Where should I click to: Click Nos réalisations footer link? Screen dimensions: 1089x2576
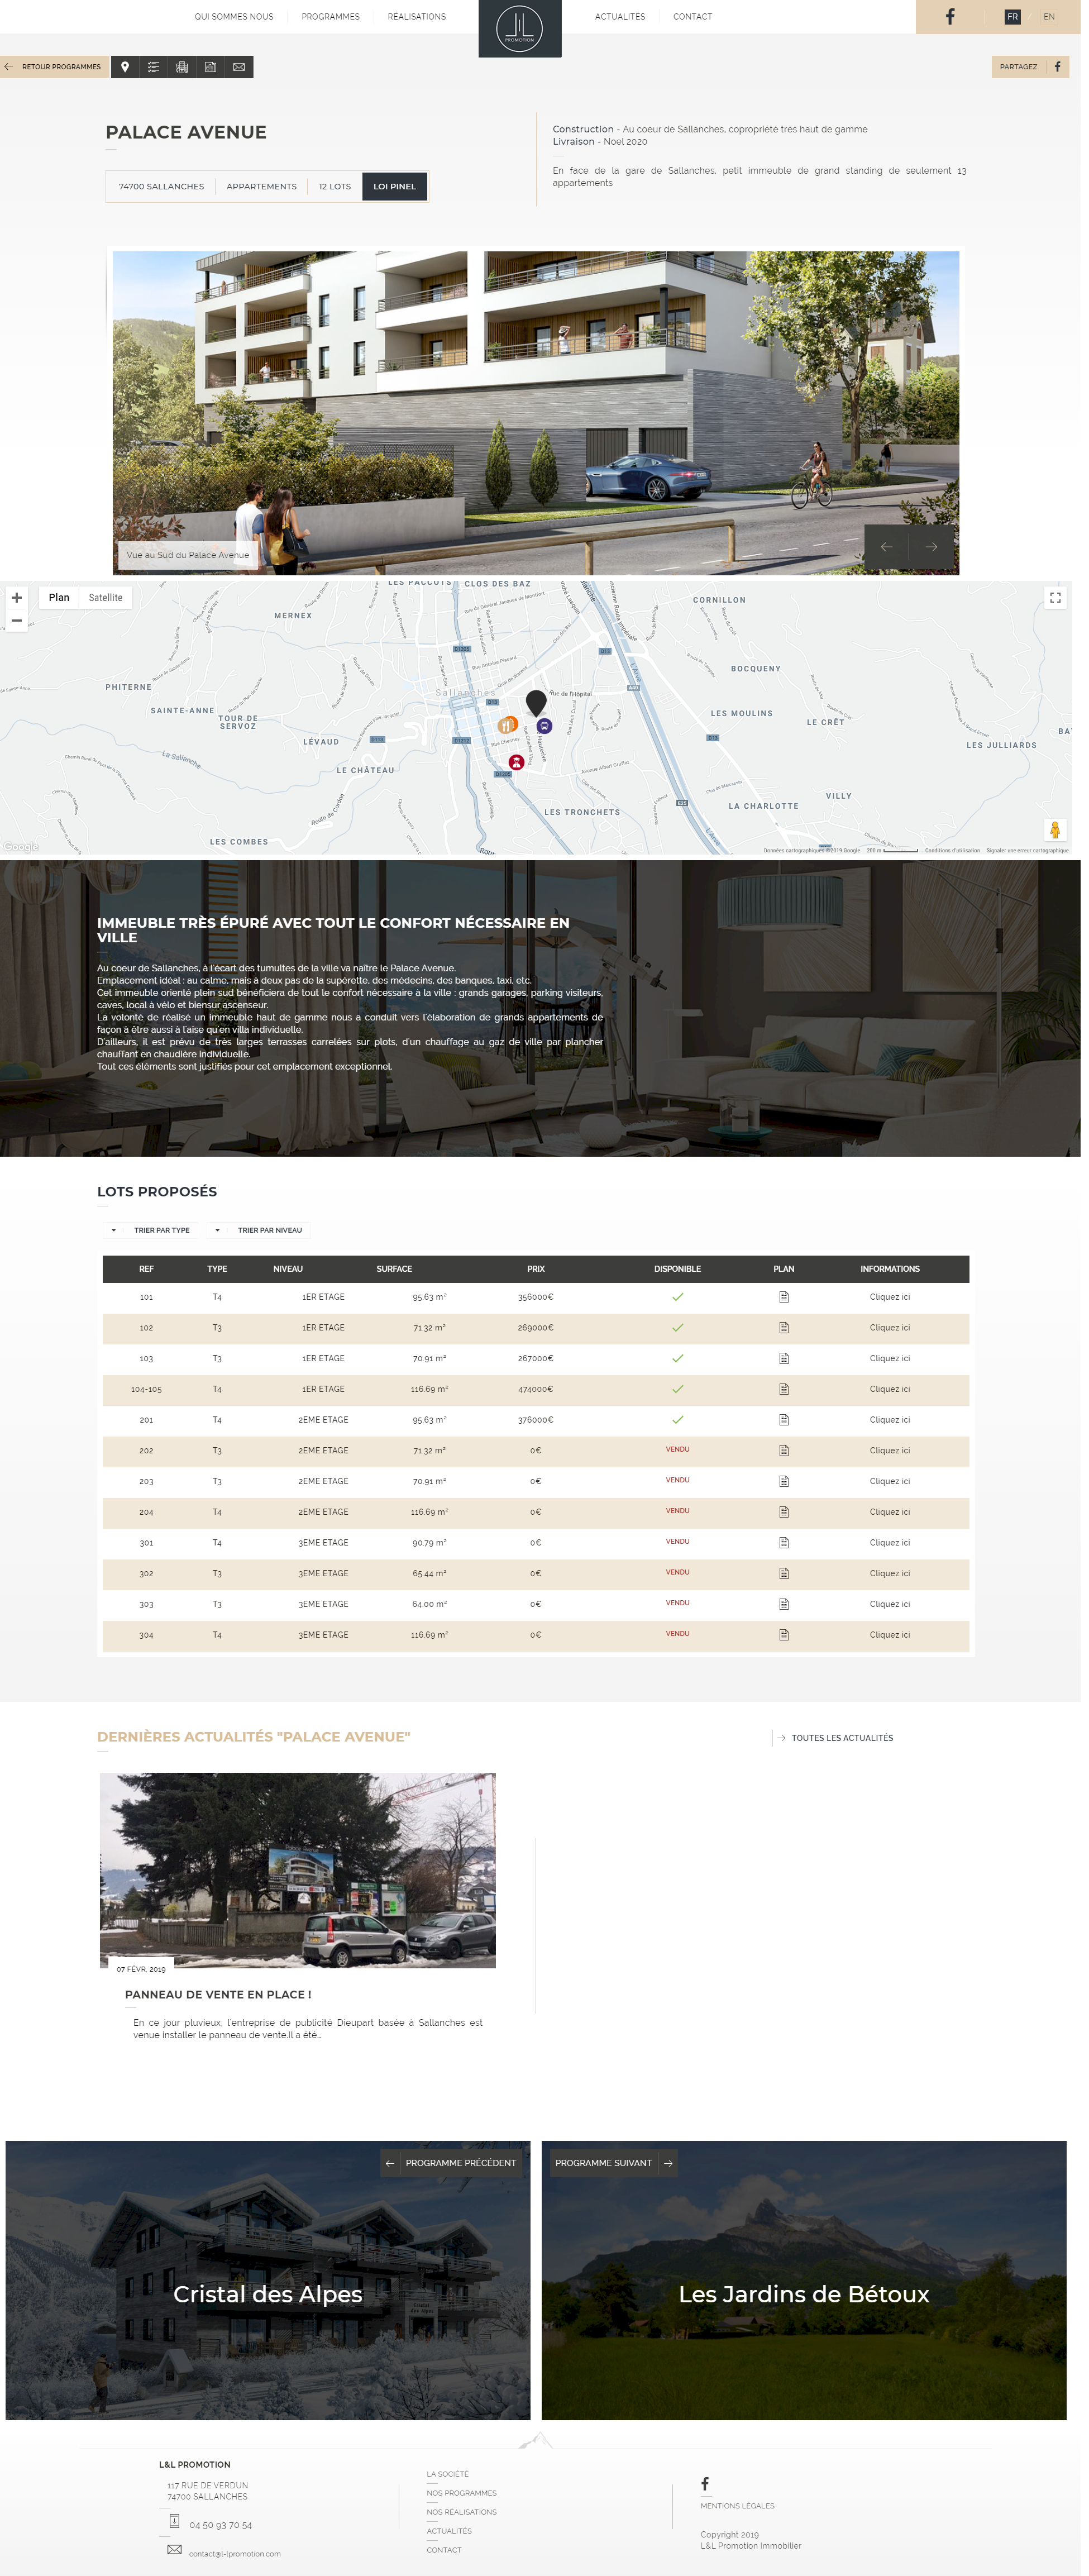point(462,2512)
